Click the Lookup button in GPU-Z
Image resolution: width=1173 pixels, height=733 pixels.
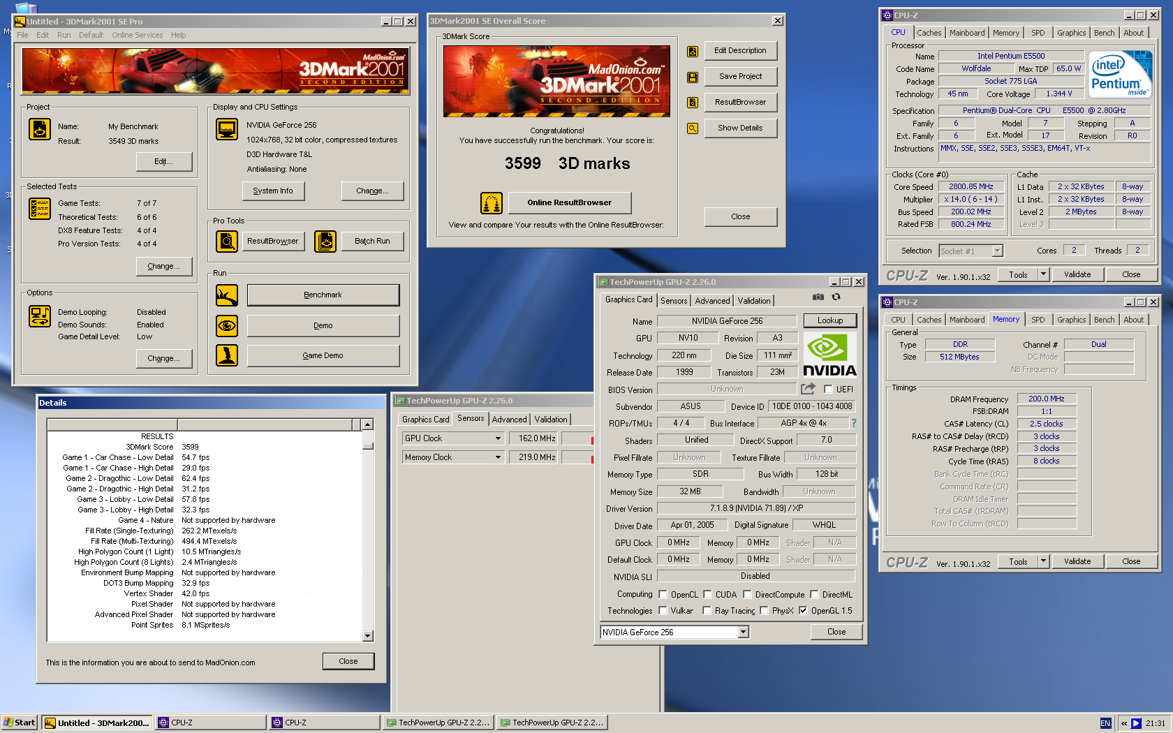[x=830, y=321]
